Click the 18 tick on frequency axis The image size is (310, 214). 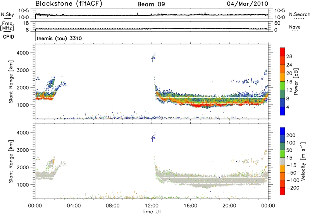[26, 23]
